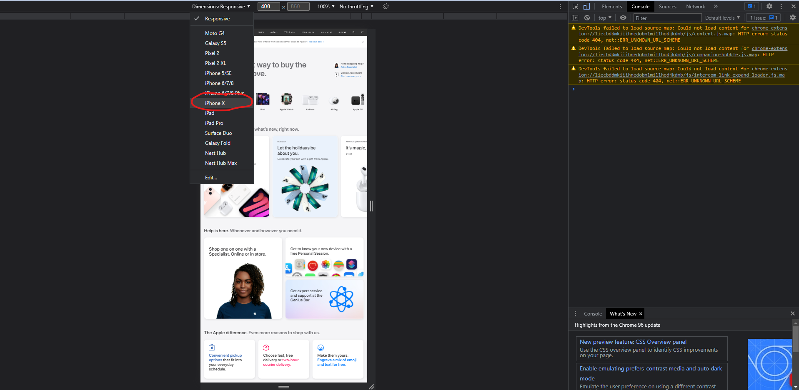
Task: Select iPad from device list
Action: coord(222,113)
